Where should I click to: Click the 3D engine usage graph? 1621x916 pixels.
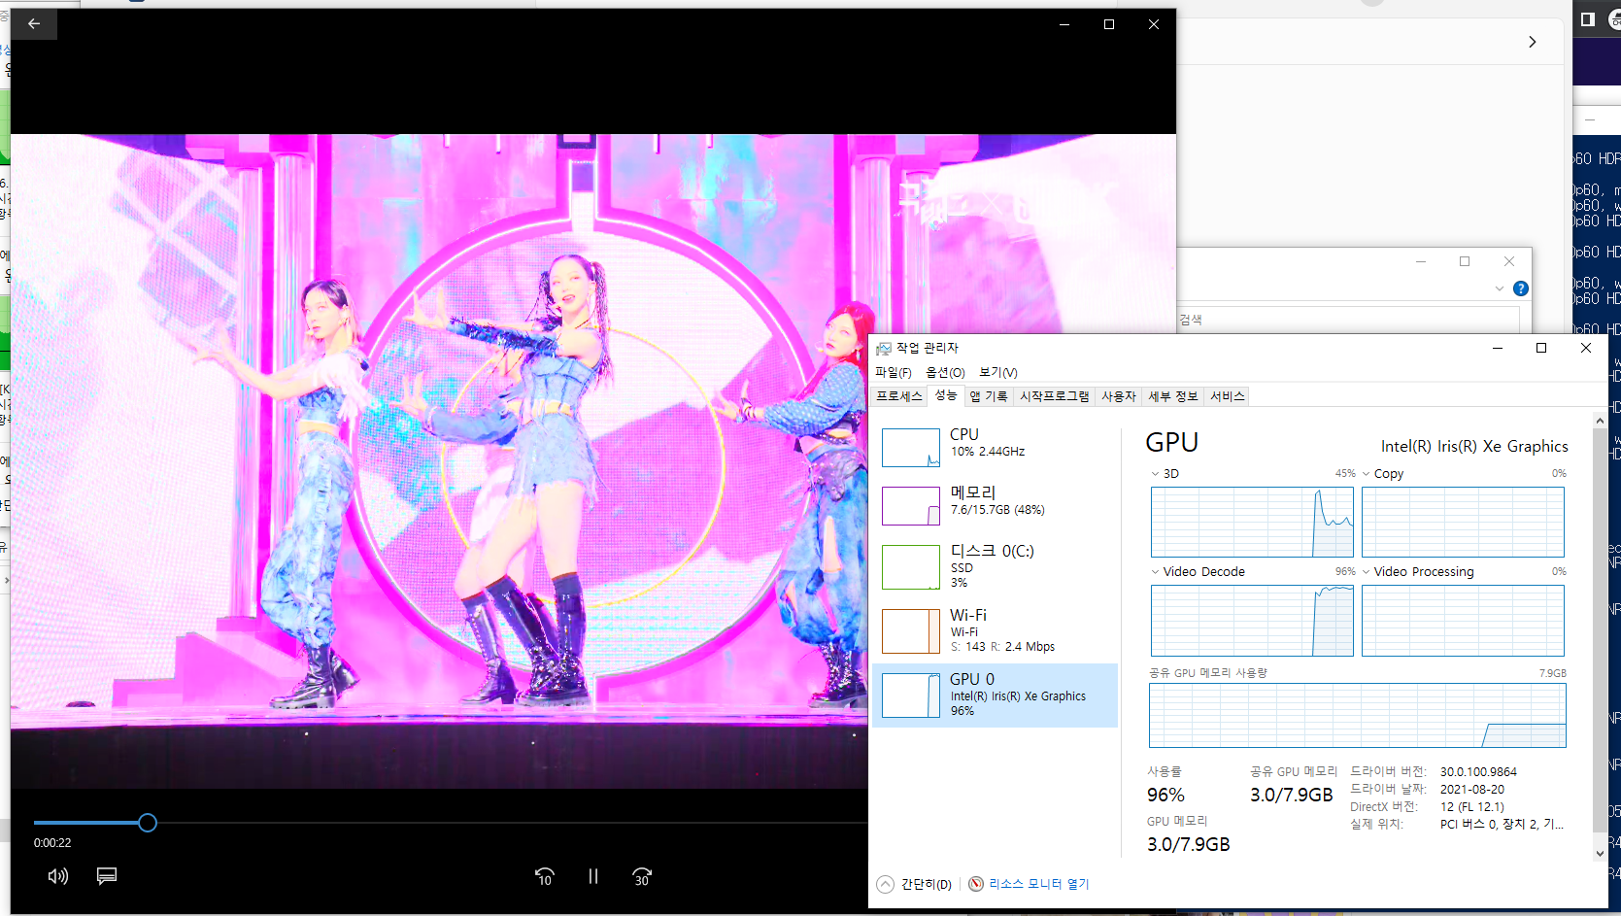click(x=1252, y=522)
